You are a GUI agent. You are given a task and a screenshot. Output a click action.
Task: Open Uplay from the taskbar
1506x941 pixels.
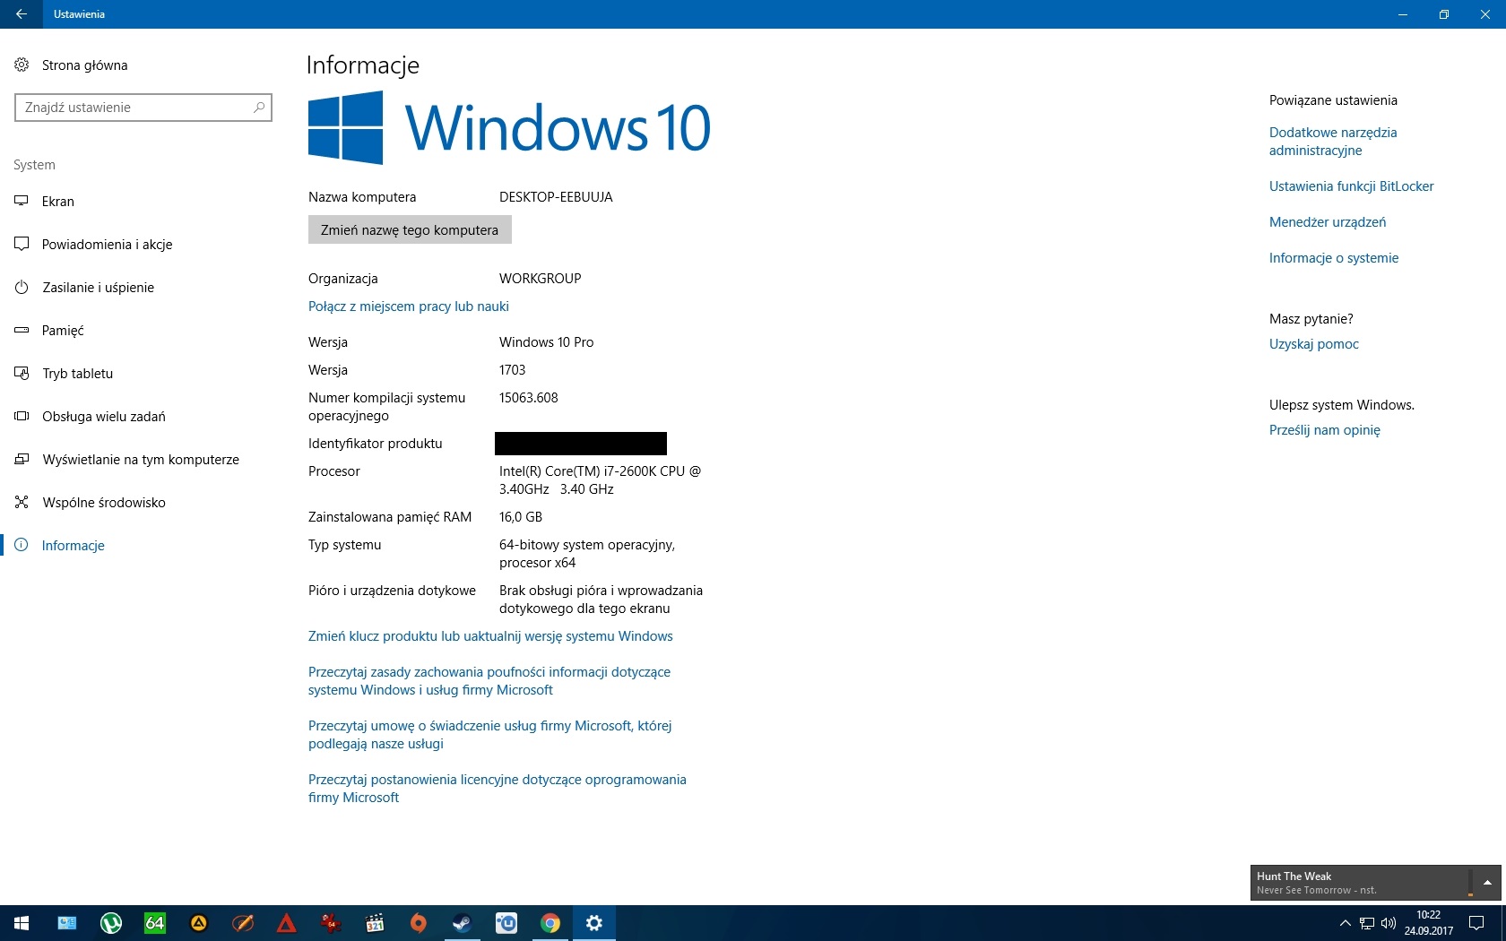(506, 923)
